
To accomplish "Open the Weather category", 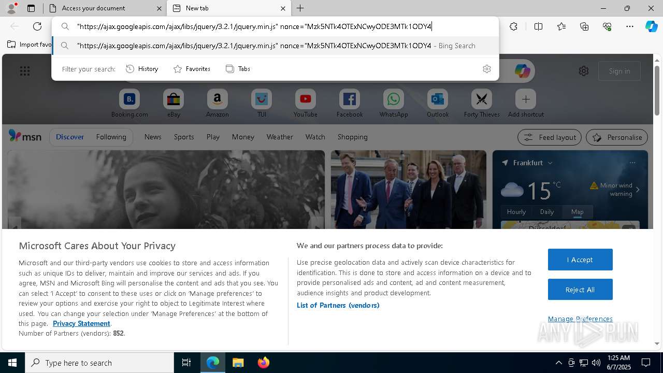I will point(280,137).
